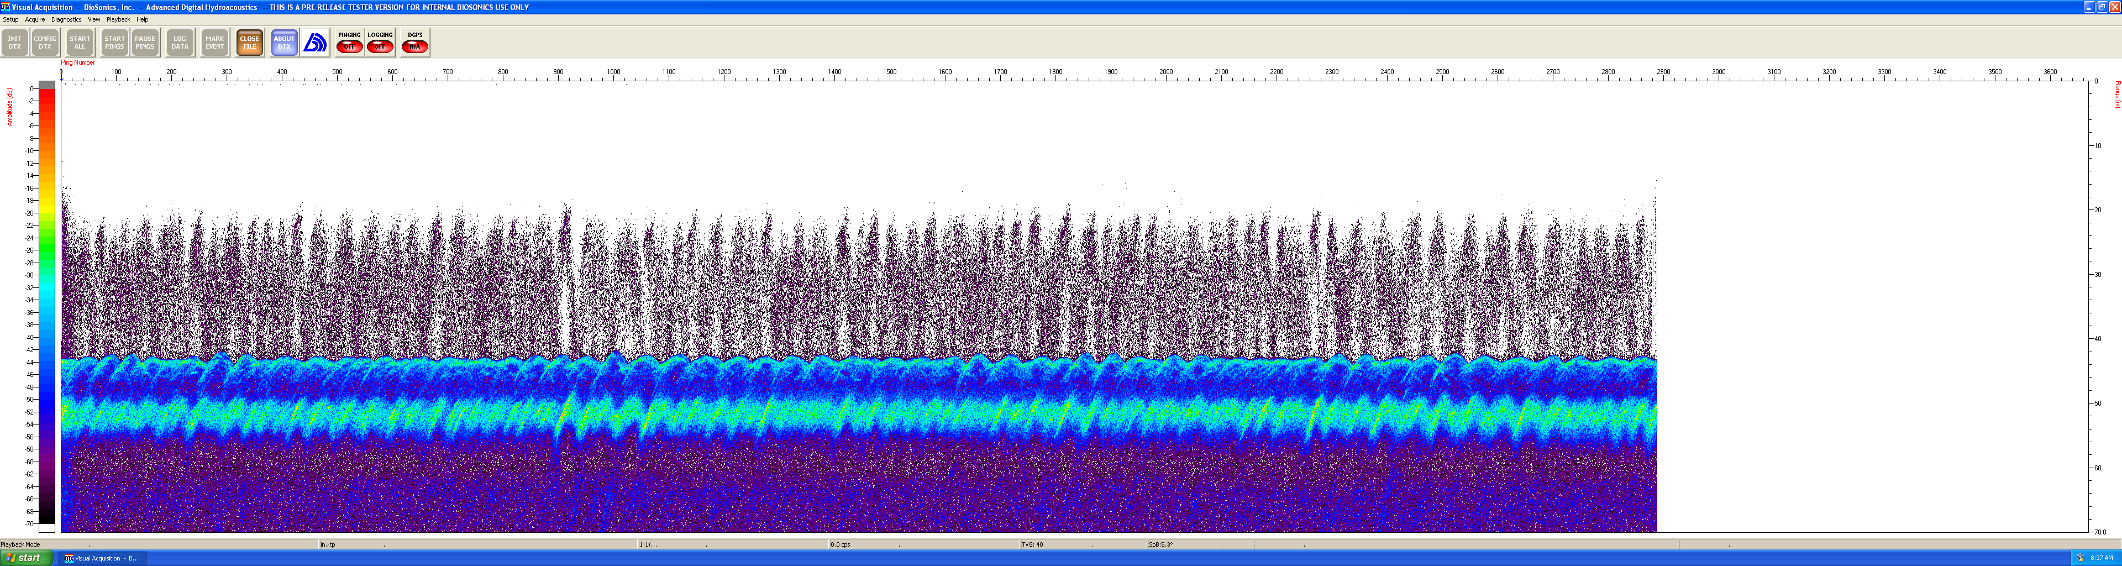The height and width of the screenshot is (566, 2122).
Task: Click the gray top threshold box of color scale
Action: [x=47, y=84]
